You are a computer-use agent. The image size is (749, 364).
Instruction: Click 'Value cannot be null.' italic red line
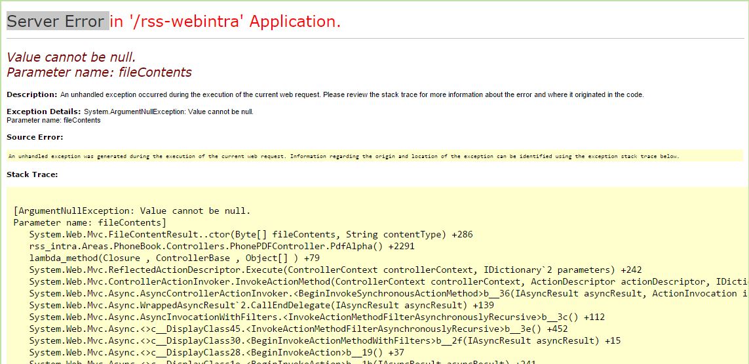point(71,57)
